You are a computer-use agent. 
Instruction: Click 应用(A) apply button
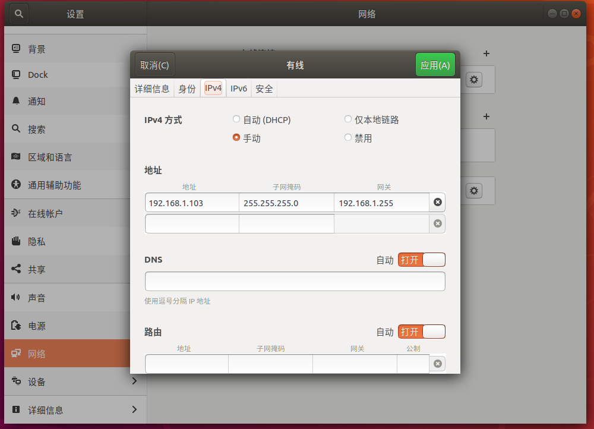coord(435,65)
